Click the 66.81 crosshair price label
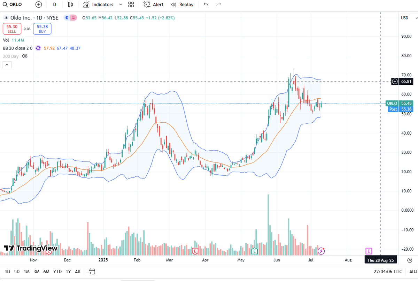 point(406,81)
